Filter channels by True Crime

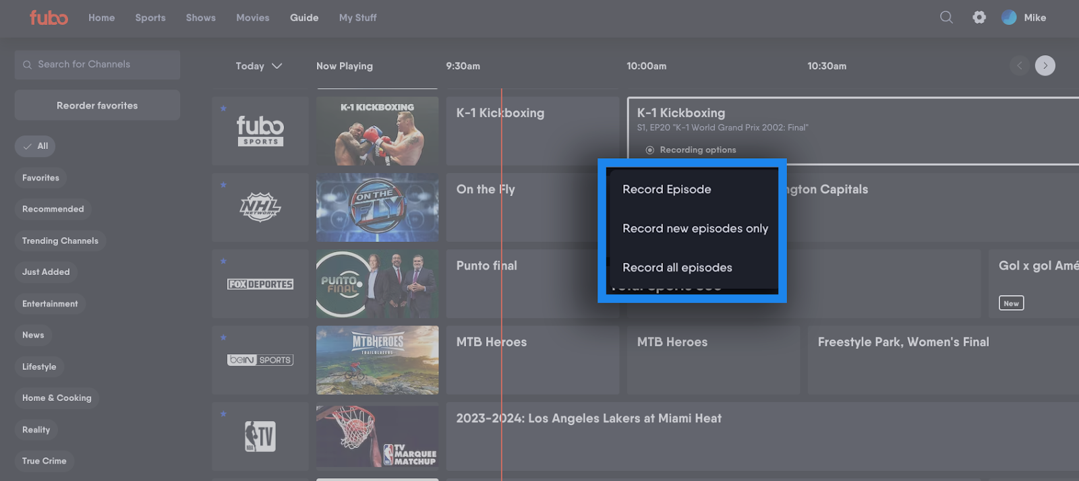point(44,461)
